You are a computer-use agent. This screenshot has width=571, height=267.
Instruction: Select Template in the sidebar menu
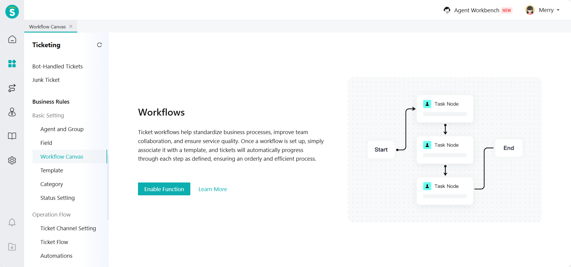[x=52, y=171]
